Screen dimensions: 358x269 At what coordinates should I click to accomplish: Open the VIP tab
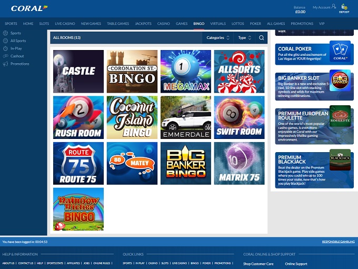[322, 24]
